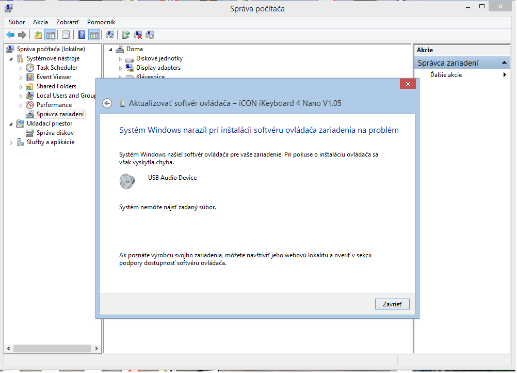The width and height of the screenshot is (517, 373).
Task: Expand the Služby a aplikácie node
Action: pos(11,143)
